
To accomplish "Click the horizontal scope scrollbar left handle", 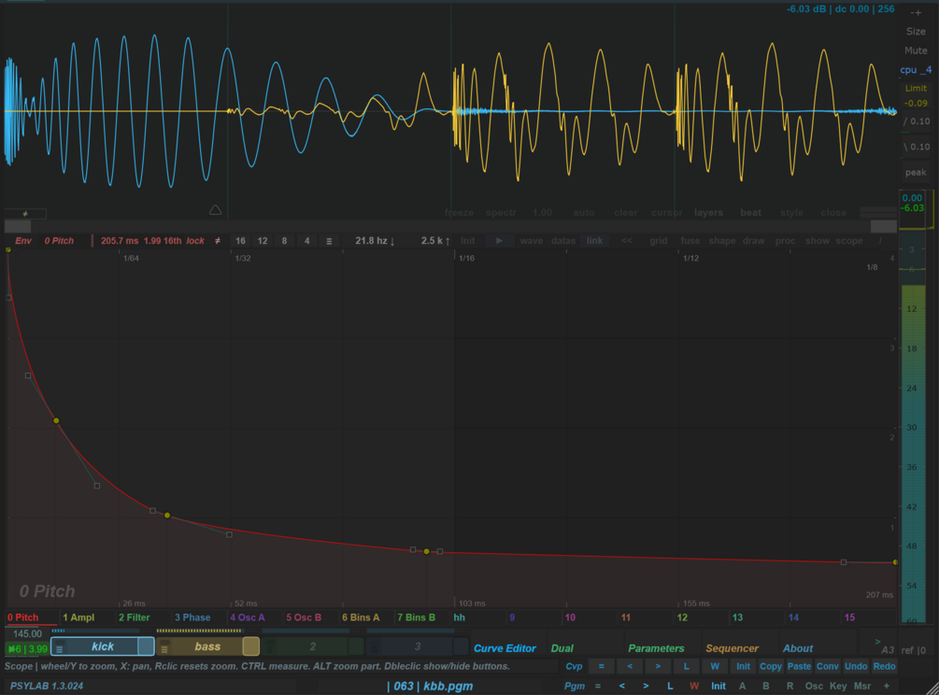I will (18, 226).
